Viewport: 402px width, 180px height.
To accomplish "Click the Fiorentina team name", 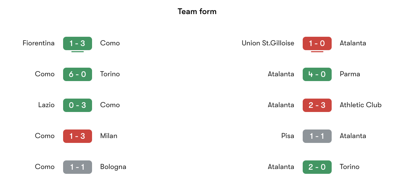I will [x=39, y=43].
